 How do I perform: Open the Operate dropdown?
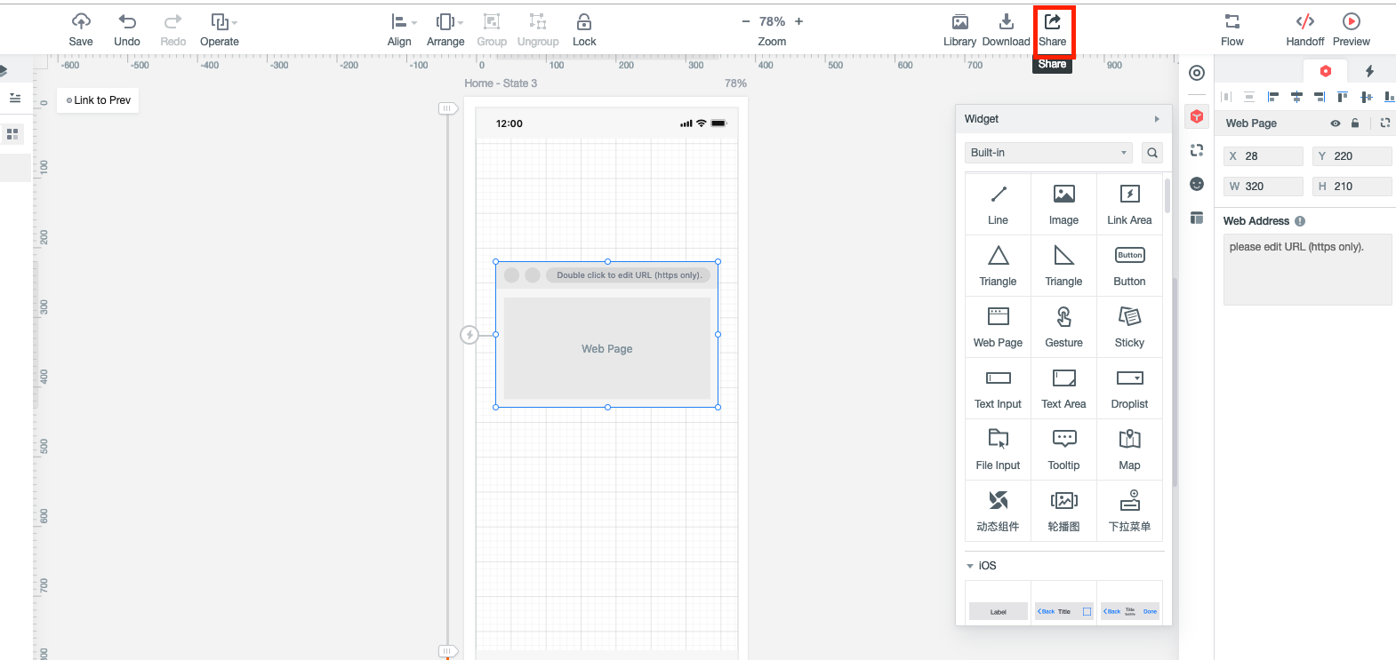(220, 29)
